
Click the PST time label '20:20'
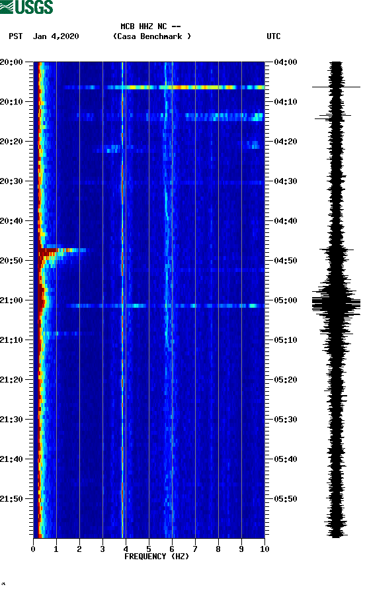coord(11,142)
